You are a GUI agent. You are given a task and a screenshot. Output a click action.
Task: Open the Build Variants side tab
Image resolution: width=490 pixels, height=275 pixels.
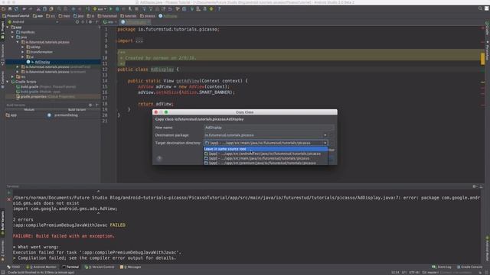coord(2,223)
